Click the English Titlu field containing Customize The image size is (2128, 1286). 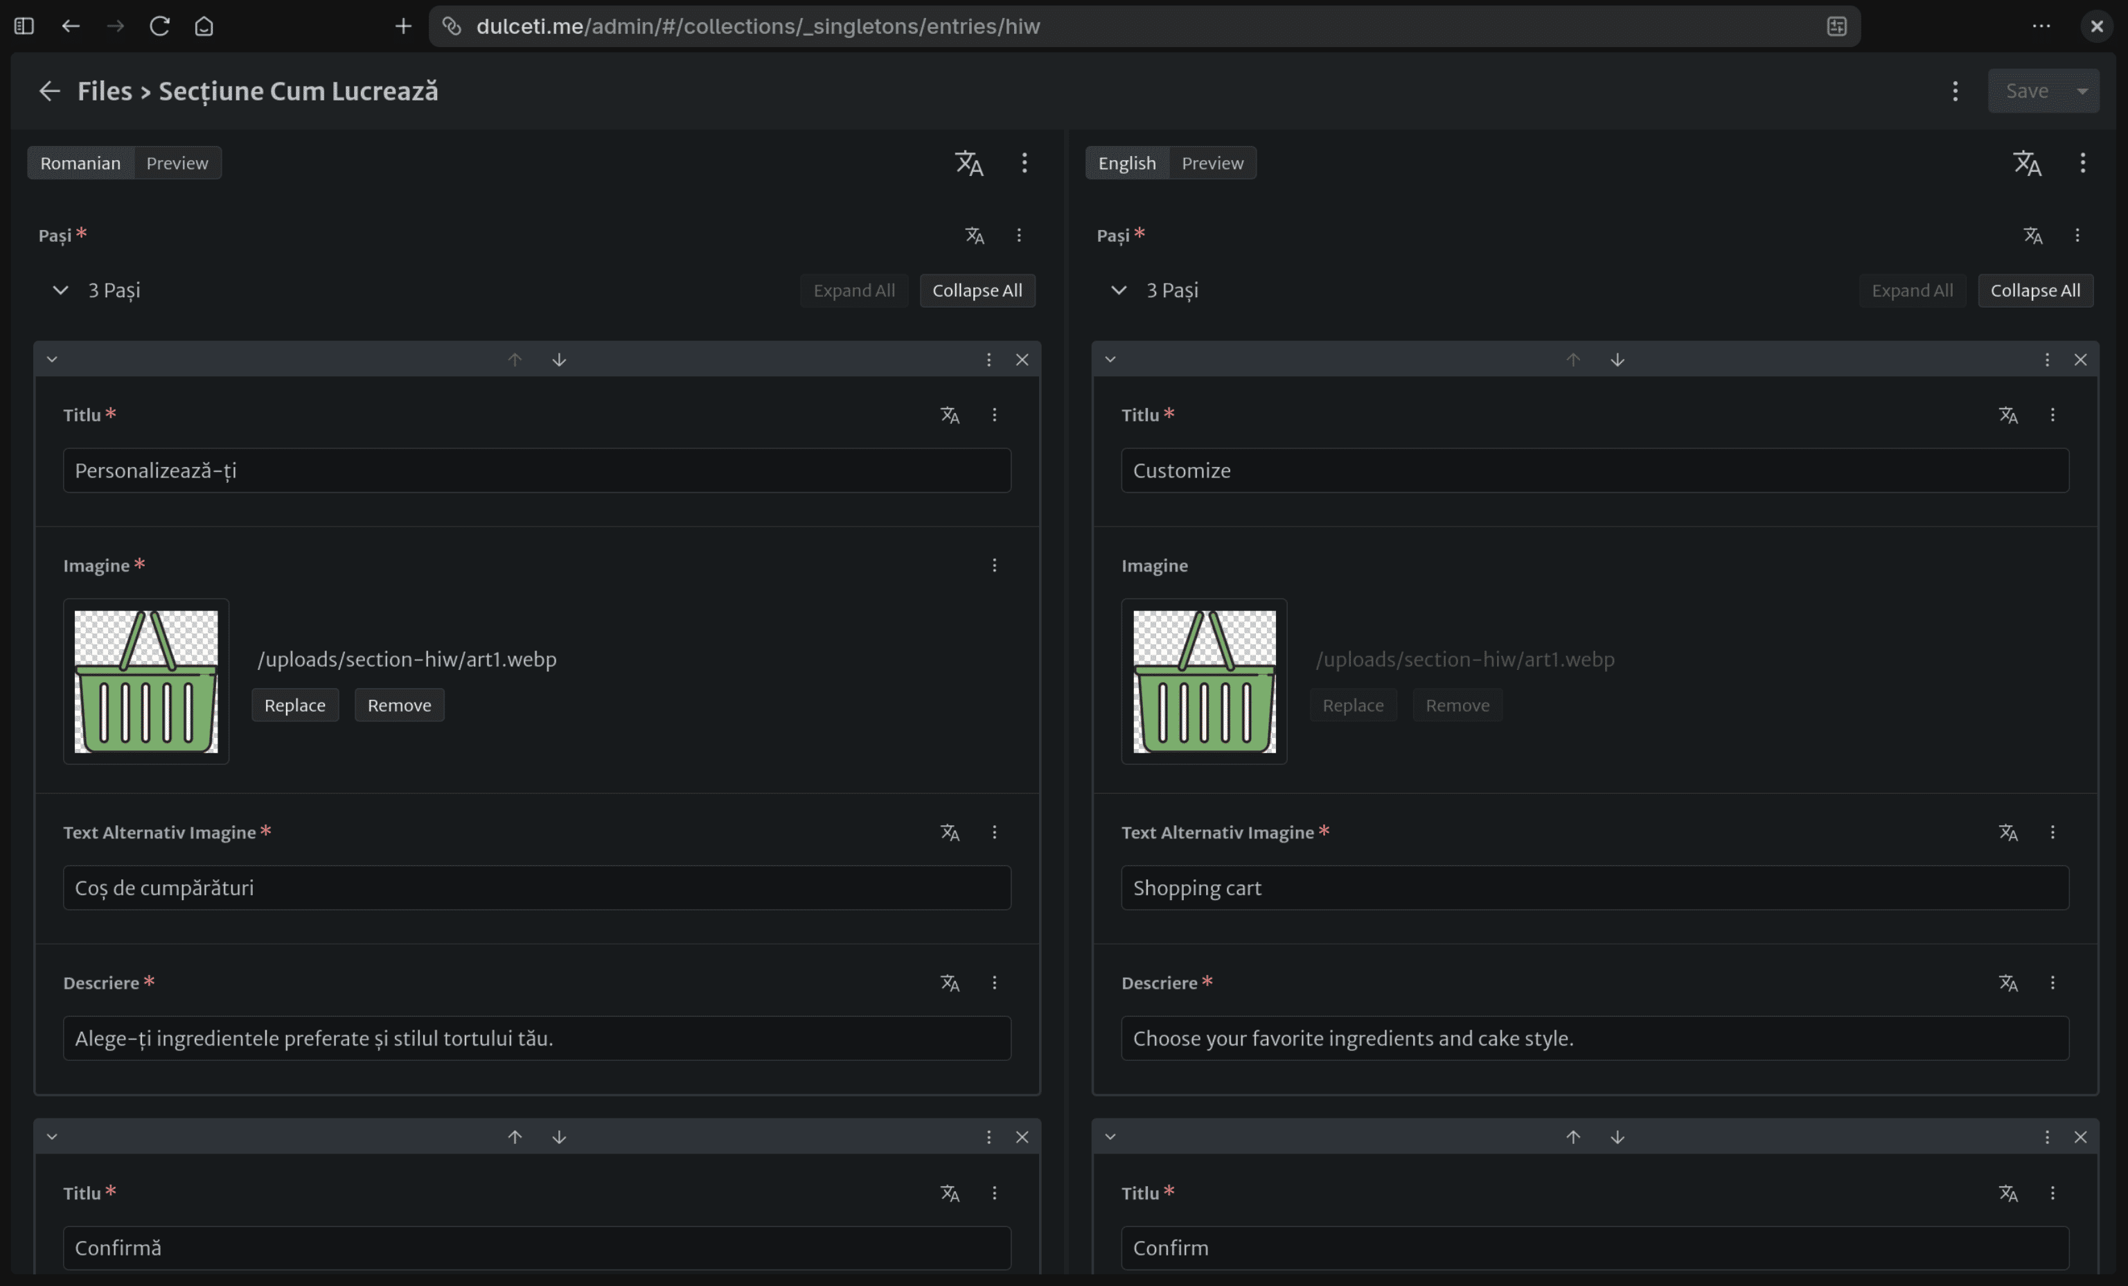tap(1595, 470)
